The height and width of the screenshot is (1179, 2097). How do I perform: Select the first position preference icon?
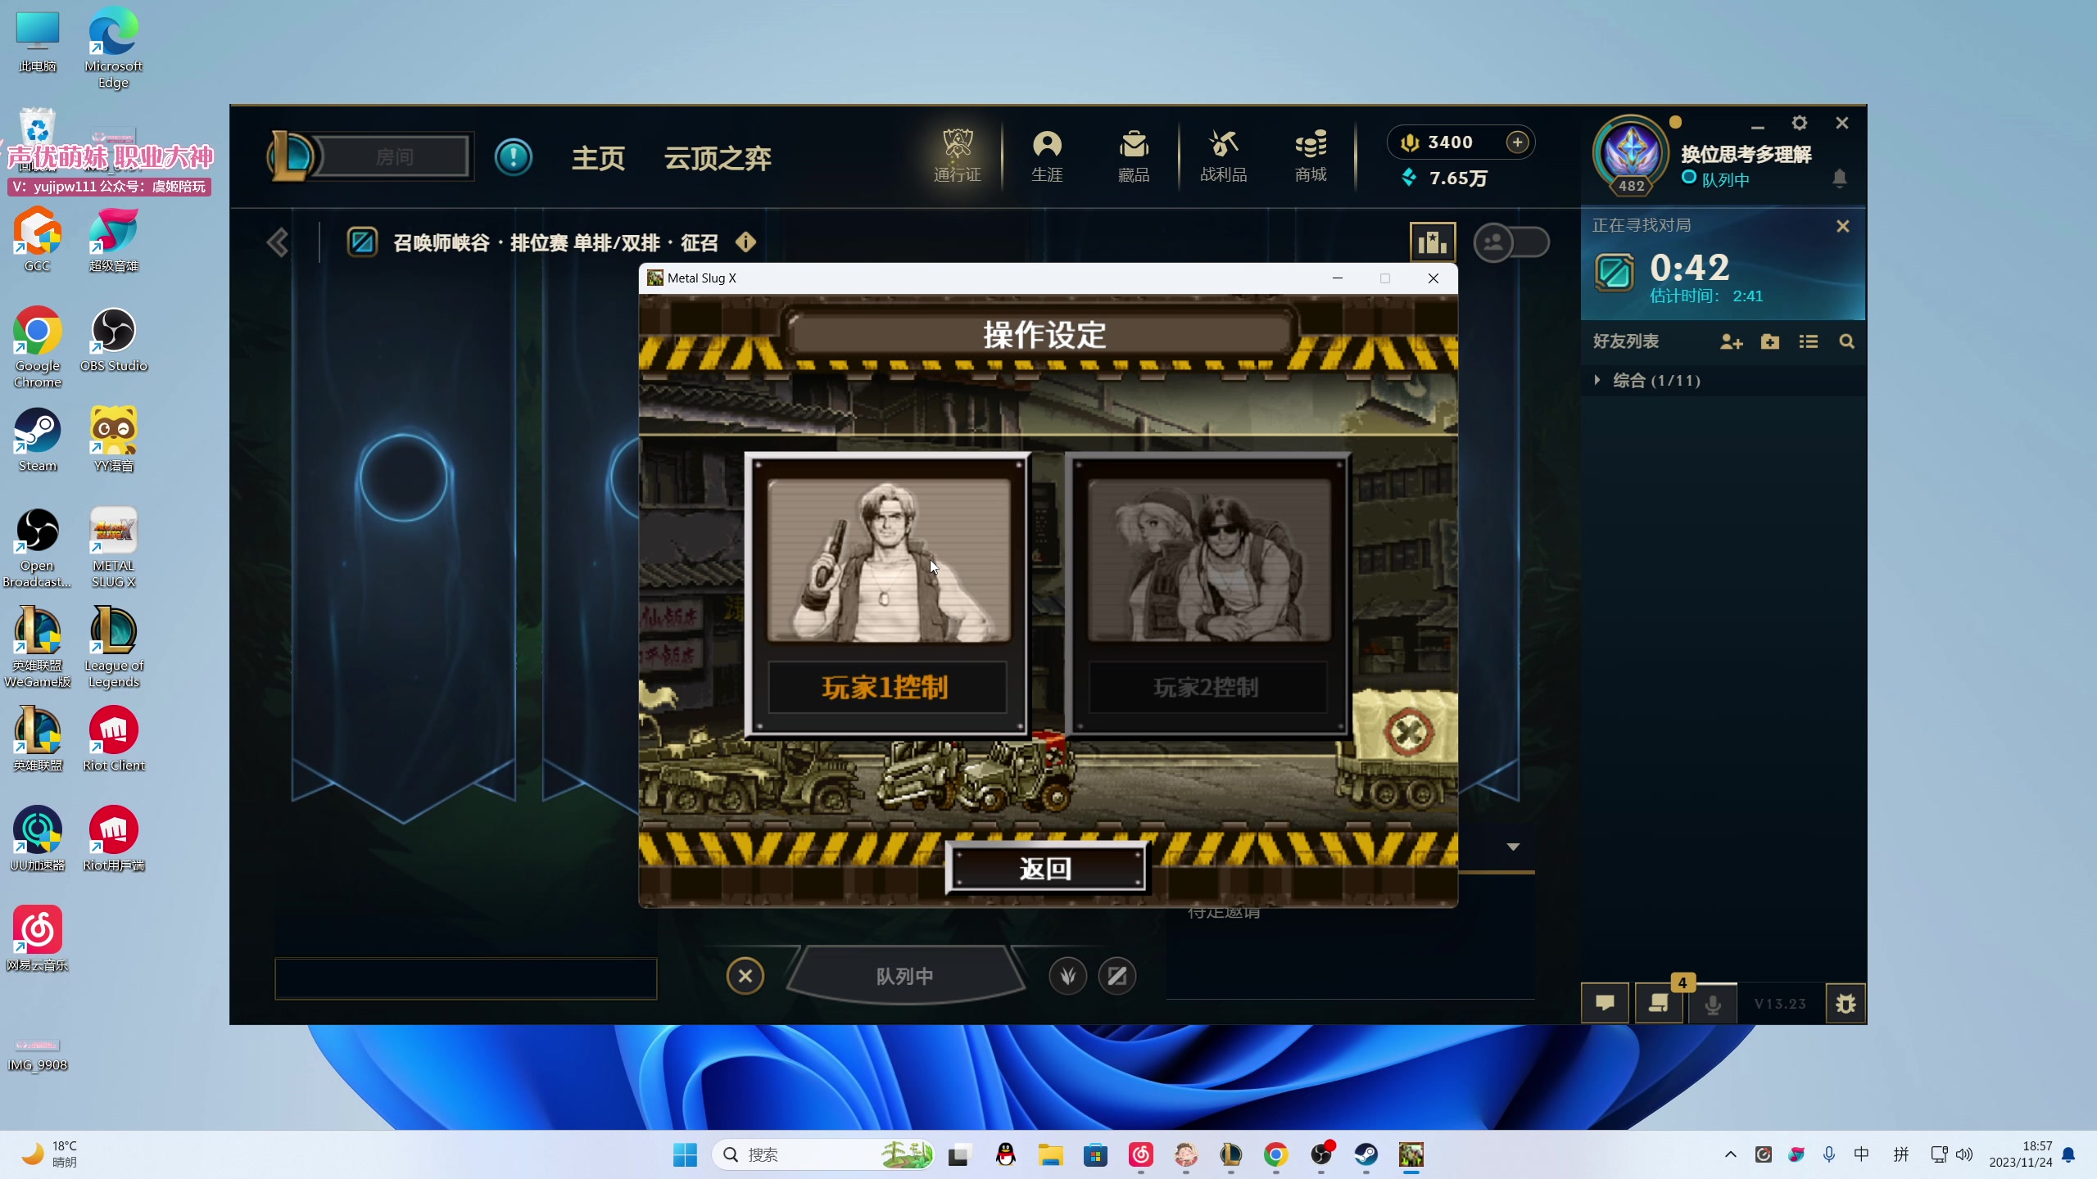coord(1067,976)
